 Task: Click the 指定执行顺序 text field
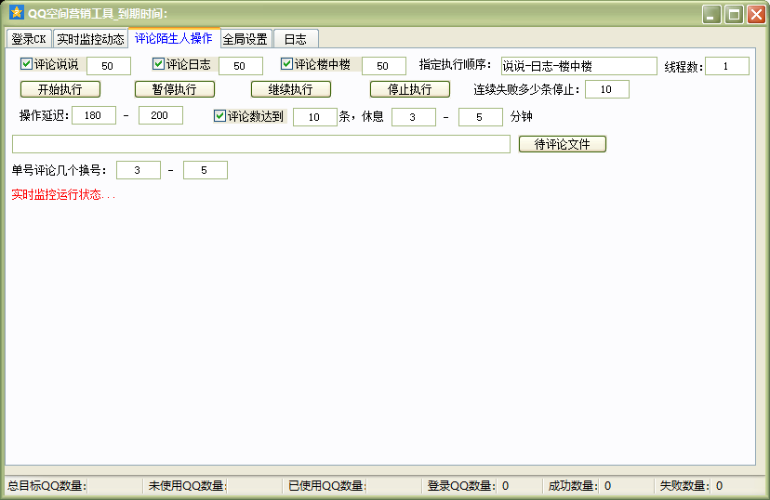point(577,66)
